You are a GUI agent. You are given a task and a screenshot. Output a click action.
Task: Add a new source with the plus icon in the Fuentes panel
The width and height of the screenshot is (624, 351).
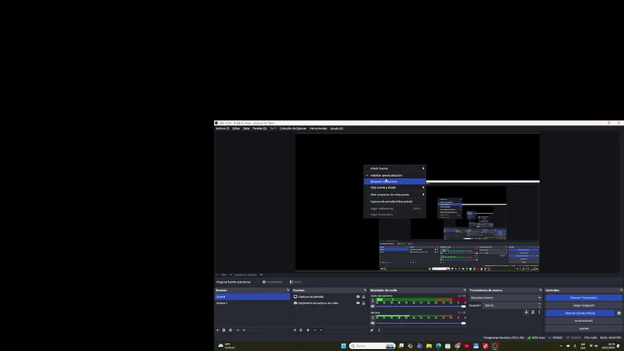click(x=295, y=330)
